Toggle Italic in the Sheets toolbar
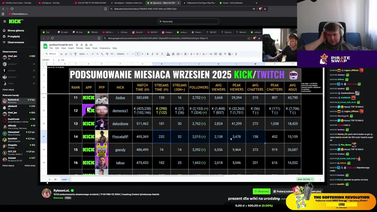The image size is (377, 212). click(x=152, y=54)
